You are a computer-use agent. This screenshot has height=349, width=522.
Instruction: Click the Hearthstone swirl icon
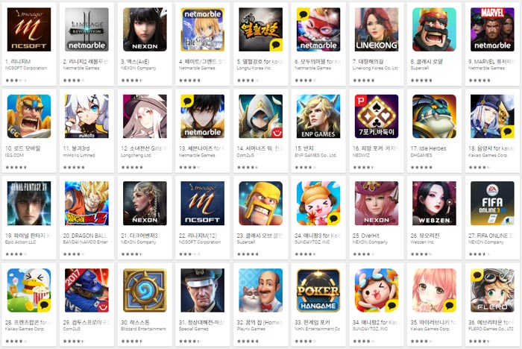[x=145, y=290]
